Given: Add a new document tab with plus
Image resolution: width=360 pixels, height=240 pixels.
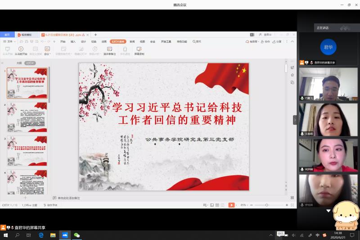Looking at the screenshot, I should pos(95,35).
